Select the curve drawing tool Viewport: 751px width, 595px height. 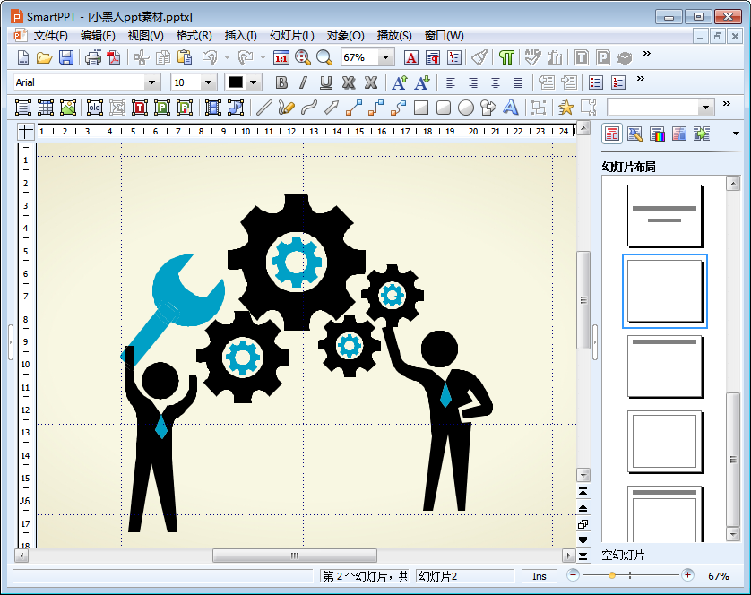[309, 108]
